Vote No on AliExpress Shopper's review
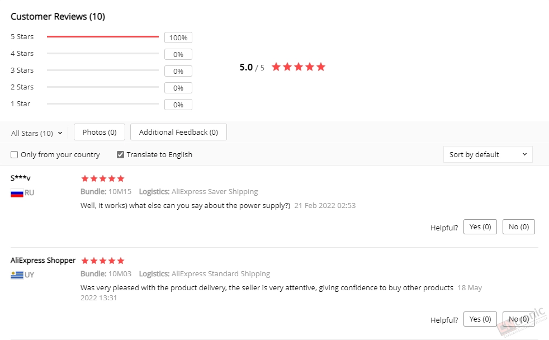This screenshot has width=549, height=340. click(519, 319)
